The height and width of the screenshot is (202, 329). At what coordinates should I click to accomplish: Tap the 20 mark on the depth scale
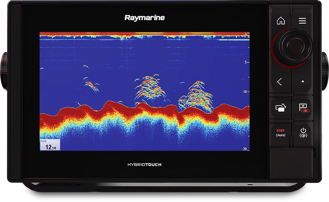[x=245, y=149]
